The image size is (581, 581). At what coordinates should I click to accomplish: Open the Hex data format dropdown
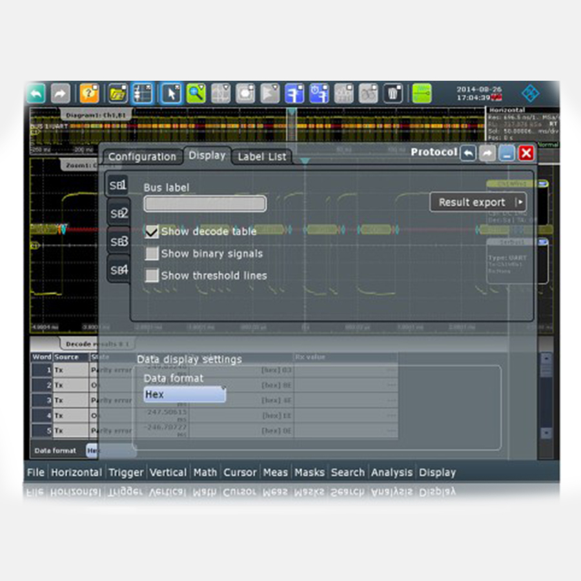coord(185,394)
